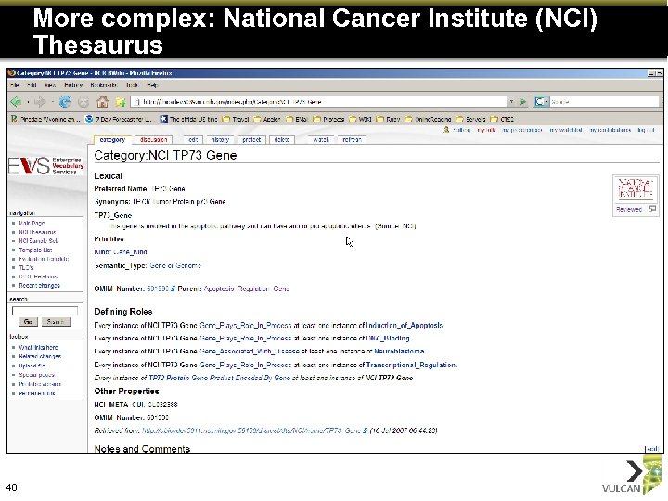
Task: Follow the Gene or Genome semantic type link
Action: [175, 265]
